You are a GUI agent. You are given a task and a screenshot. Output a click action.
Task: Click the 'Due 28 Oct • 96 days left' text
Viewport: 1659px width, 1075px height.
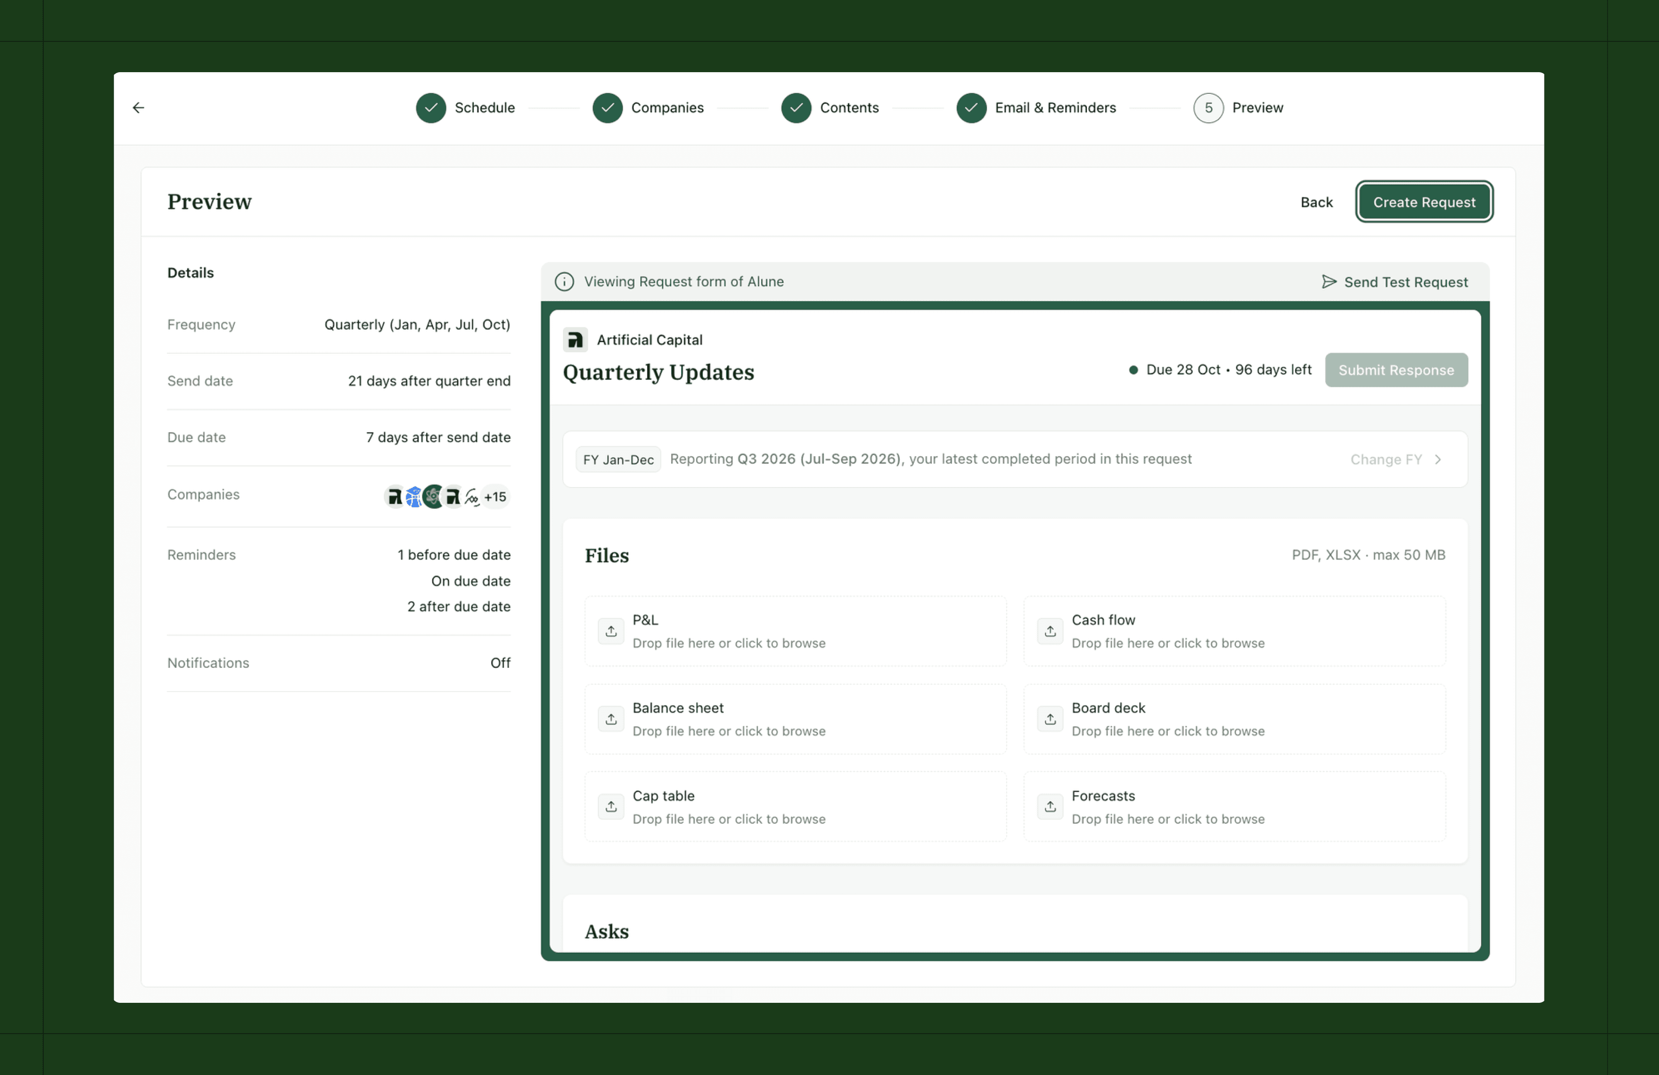[1228, 370]
